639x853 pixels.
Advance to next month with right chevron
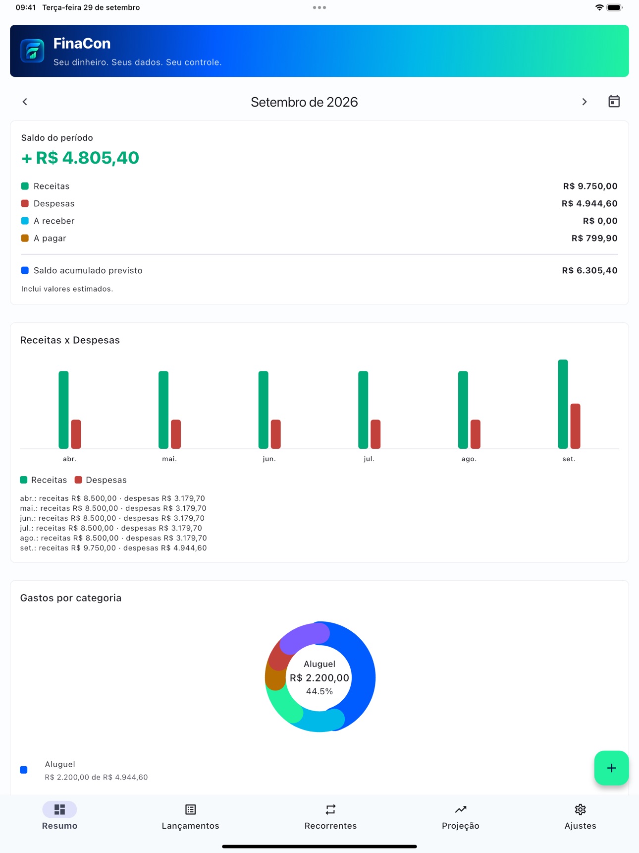point(585,102)
